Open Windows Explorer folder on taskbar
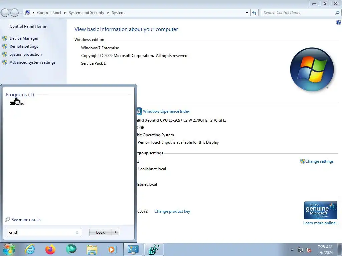Screen dimensions: 342x256 pyautogui.click(x=92, y=249)
